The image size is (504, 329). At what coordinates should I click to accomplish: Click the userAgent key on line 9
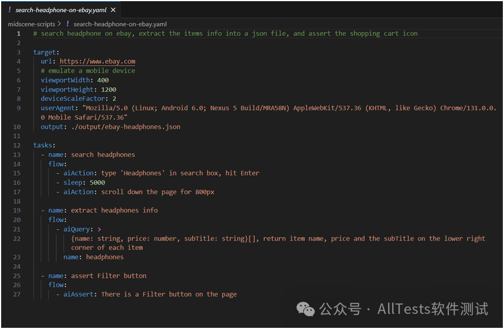point(57,108)
